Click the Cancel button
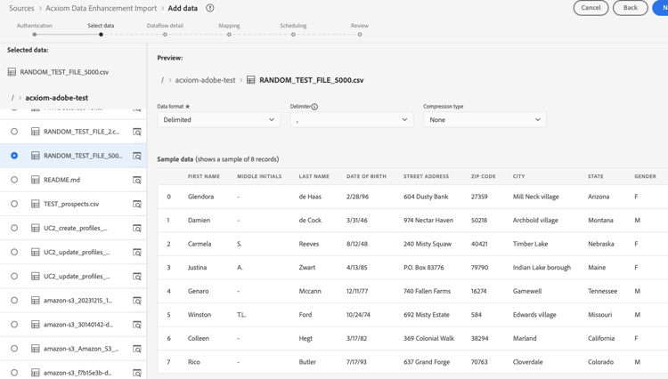This screenshot has height=379, width=668. (591, 8)
